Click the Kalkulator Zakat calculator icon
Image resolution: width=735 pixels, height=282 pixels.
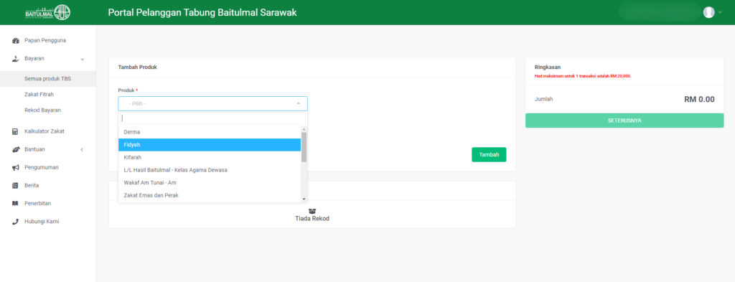(15, 131)
